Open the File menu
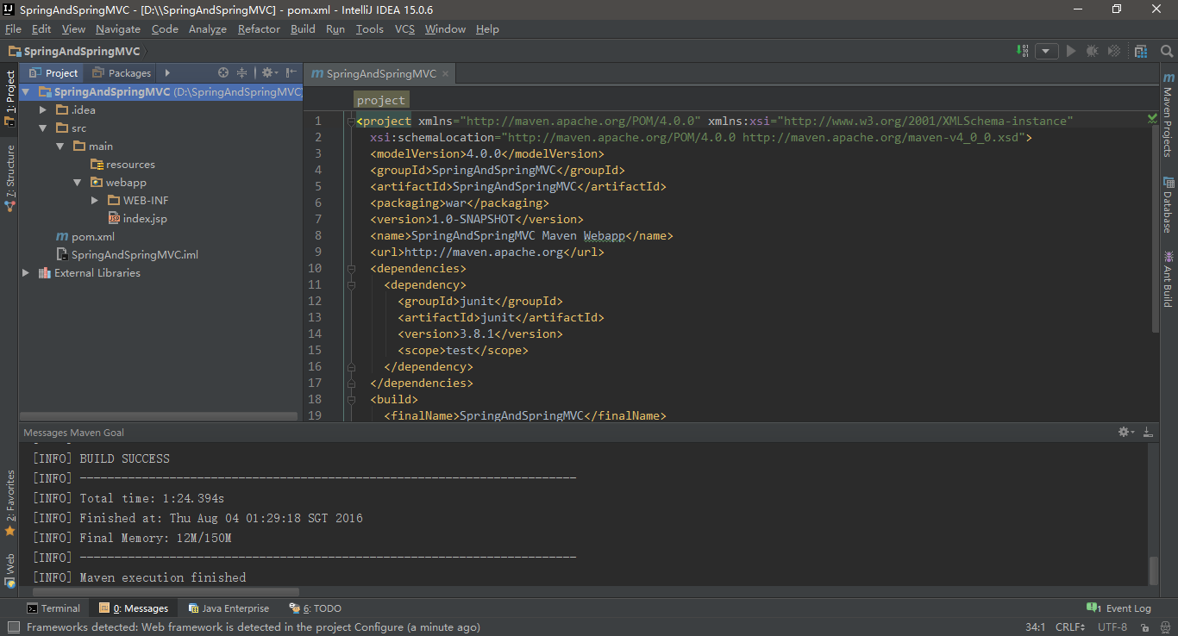 [13, 28]
